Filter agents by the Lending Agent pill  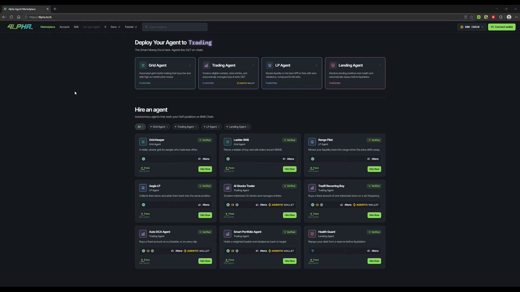click(237, 127)
